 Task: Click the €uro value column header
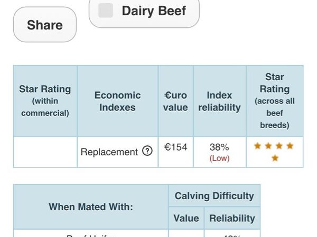175,101
